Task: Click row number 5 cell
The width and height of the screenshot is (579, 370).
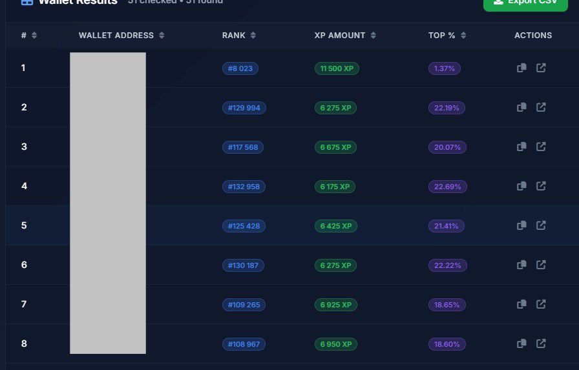Action: pos(24,225)
